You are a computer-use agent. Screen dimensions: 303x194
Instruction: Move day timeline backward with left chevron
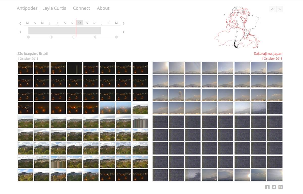[x=20, y=32]
